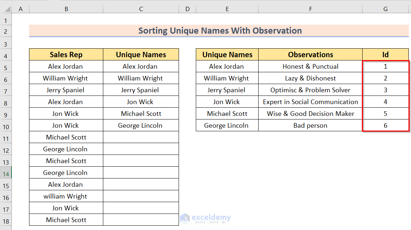Image resolution: width=411 pixels, height=230 pixels.
Task: Click the Id cell containing 4
Action: click(386, 102)
